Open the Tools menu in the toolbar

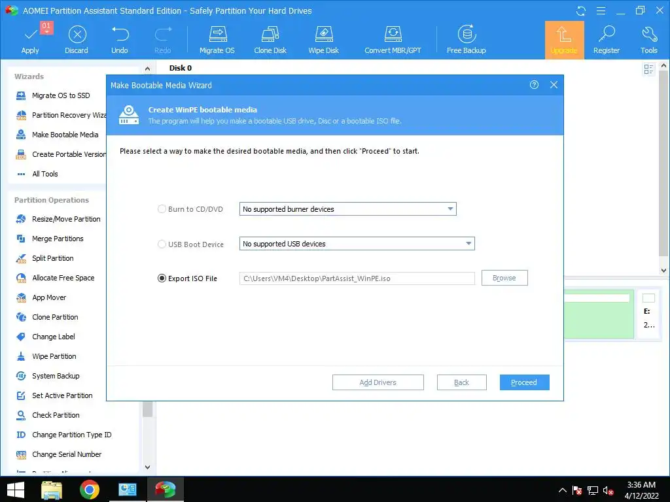[x=648, y=40]
